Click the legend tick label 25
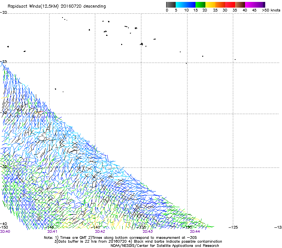Viewport: 282px width, 248px height. (215, 10)
